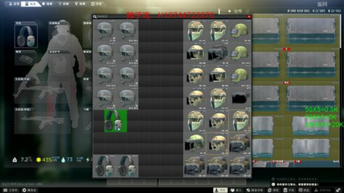This screenshot has height=193, width=344.
Task: Switch to the Tasks tab
Action: coord(97,4)
